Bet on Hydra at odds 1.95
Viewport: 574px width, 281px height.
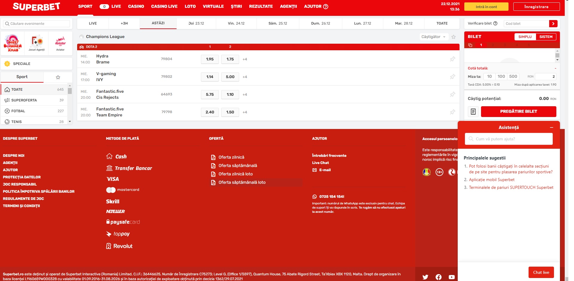click(x=210, y=59)
